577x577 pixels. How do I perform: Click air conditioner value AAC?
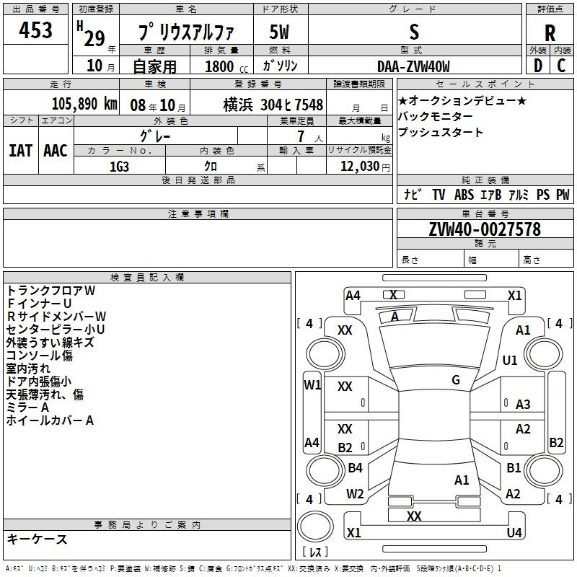pos(56,151)
